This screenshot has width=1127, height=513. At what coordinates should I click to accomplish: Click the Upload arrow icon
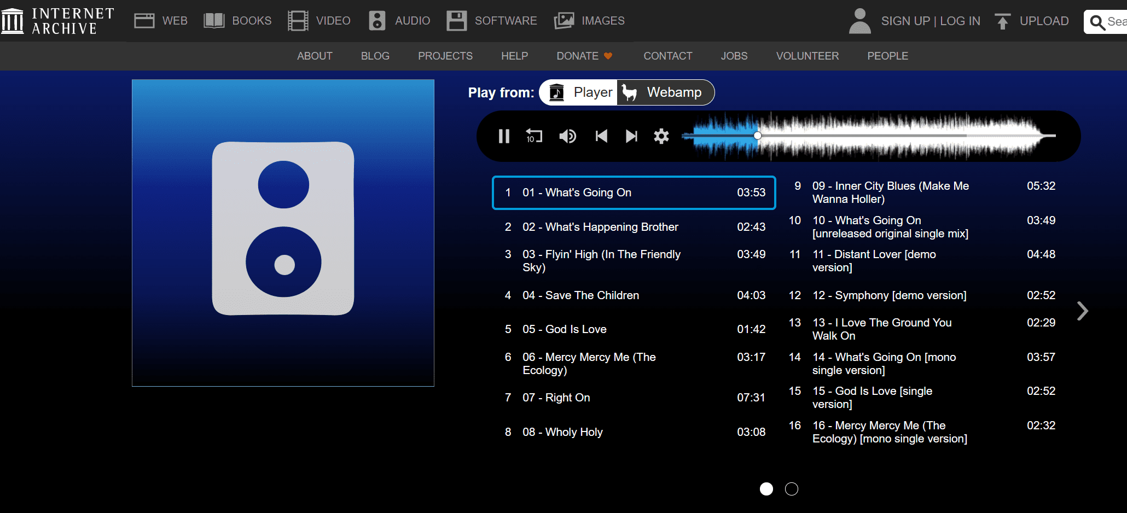coord(1002,21)
